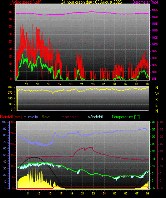Click the 24 hour graph day title

[x=91, y=2]
